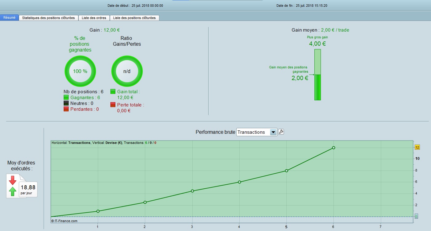Viewport: 431px width, 231px height.
Task: Click the Gain moyen 2,00 € / trade text
Action: point(320,30)
